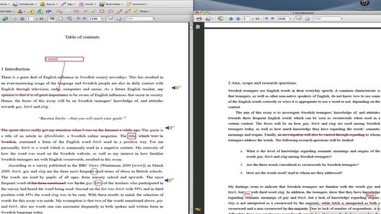Click the Find field in right window
Viewport: 381px width, 214px height.
tap(327, 18)
